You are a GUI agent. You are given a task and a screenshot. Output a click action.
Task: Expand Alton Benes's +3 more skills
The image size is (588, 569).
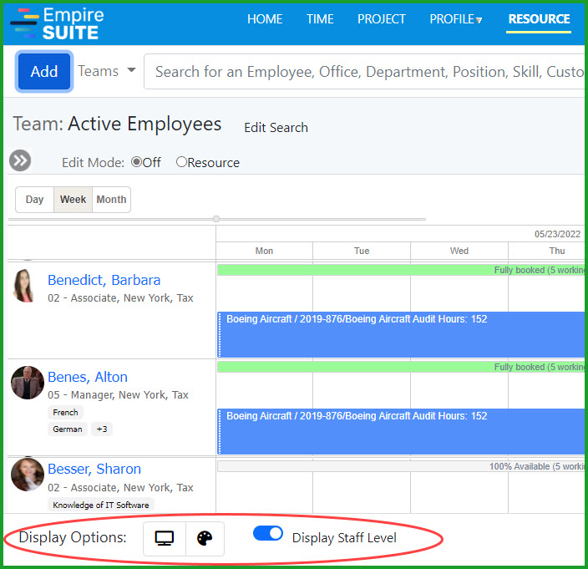(x=102, y=429)
